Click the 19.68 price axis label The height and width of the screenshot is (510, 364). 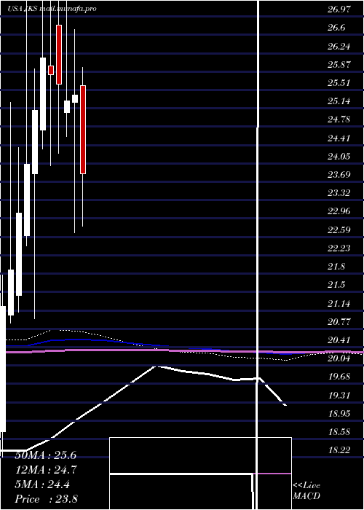click(339, 377)
